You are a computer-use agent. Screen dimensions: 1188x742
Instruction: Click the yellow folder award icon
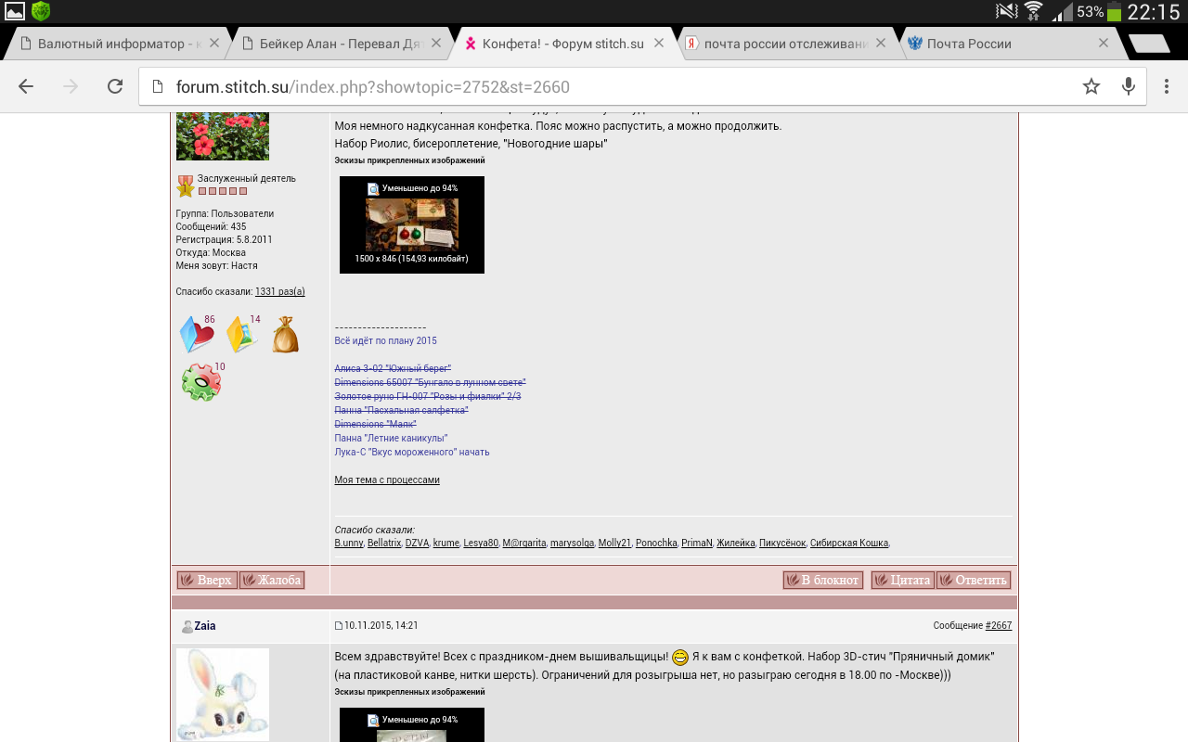[241, 335]
